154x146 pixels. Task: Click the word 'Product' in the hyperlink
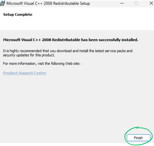click(10, 73)
